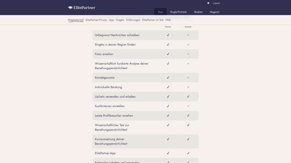
Task: Click Kostenlos cross for Unbegrenzt Nachrichten schreiben
Action: point(188,35)
